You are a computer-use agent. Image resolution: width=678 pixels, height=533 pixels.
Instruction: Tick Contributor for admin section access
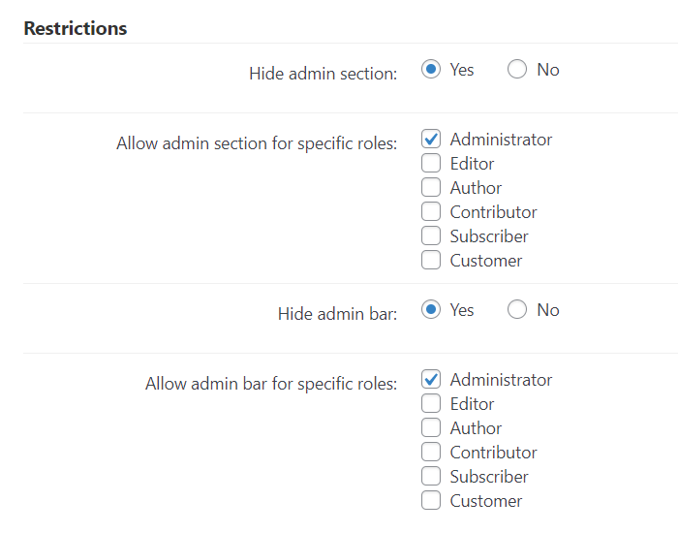(432, 212)
